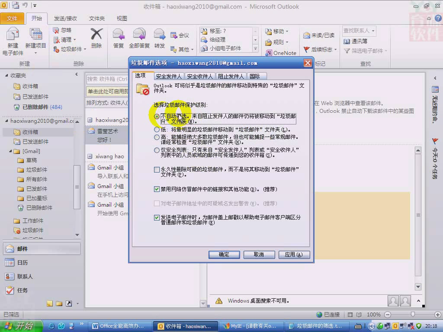Select the Low (低) protection radio button

click(157, 130)
